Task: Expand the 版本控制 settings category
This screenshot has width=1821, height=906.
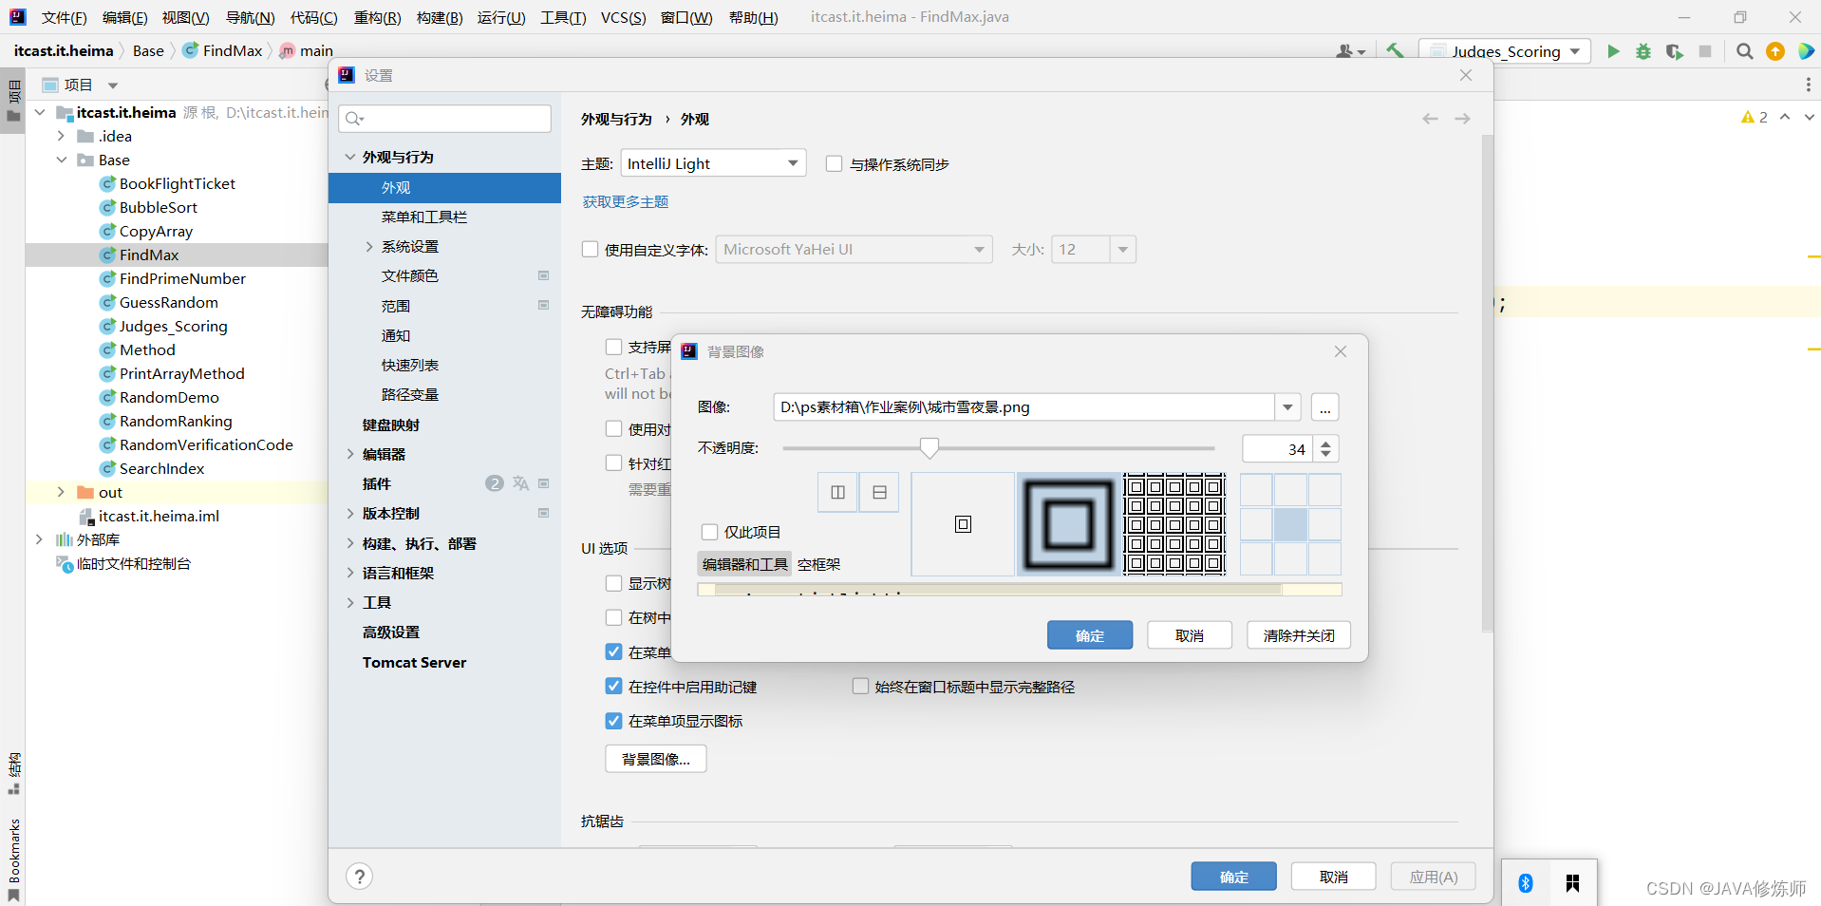Action: (x=350, y=513)
